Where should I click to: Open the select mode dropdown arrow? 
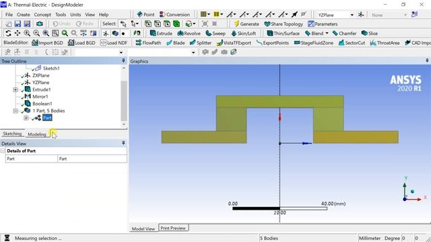tap(137, 24)
